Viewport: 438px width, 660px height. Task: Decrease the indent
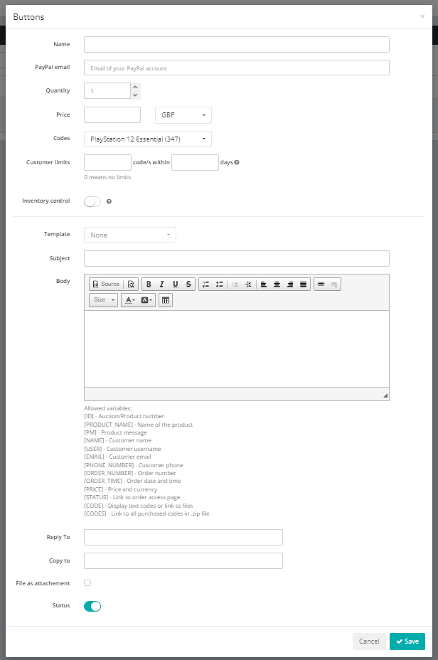[x=235, y=284]
